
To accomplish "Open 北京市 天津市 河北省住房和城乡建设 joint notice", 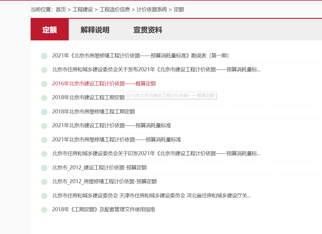I will point(152,195).
